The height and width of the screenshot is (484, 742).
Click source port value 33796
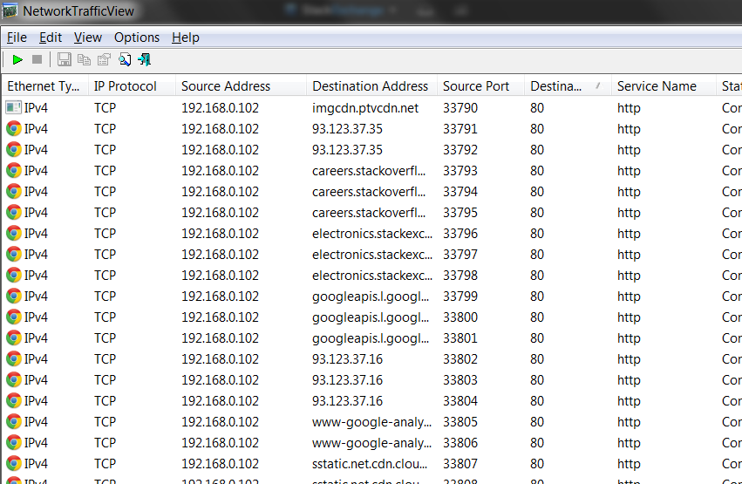460,233
